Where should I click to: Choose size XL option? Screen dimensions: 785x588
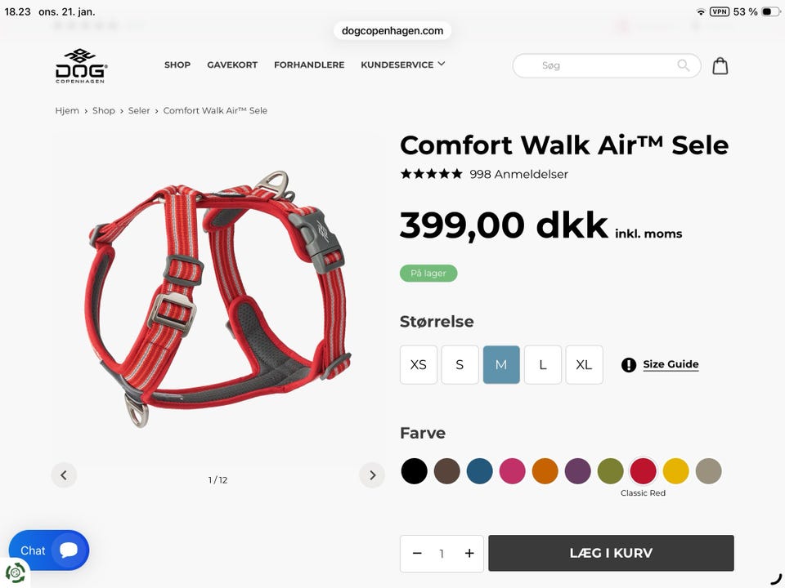pos(584,364)
